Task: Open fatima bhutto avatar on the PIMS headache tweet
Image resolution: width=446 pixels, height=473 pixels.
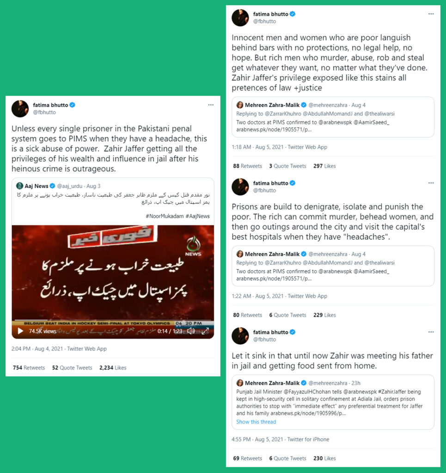Action: [20, 109]
